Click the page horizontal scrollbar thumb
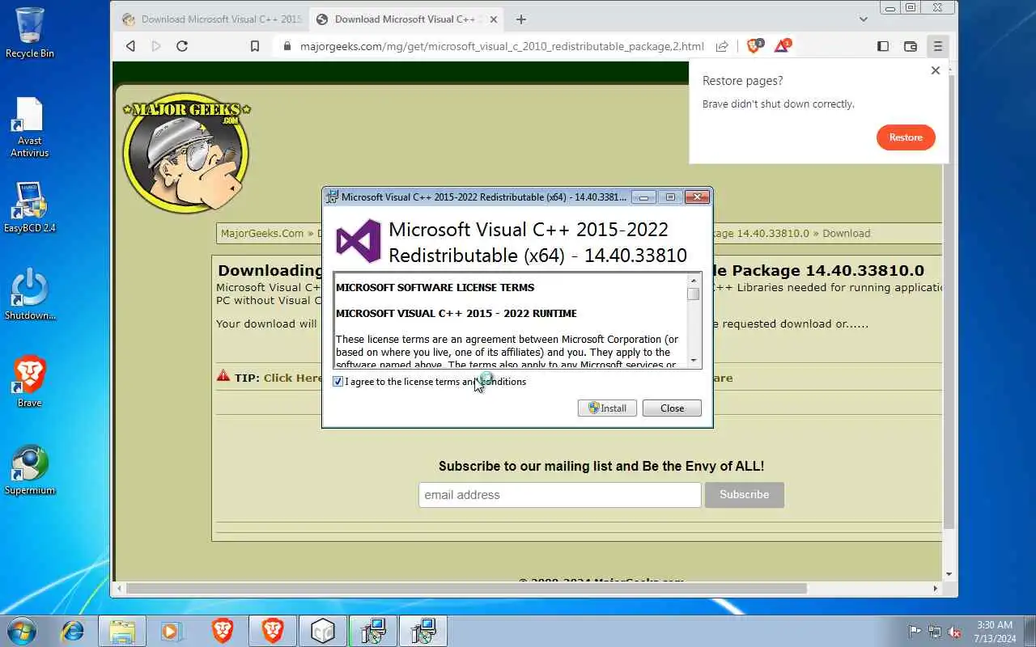This screenshot has width=1036, height=647. click(x=466, y=589)
